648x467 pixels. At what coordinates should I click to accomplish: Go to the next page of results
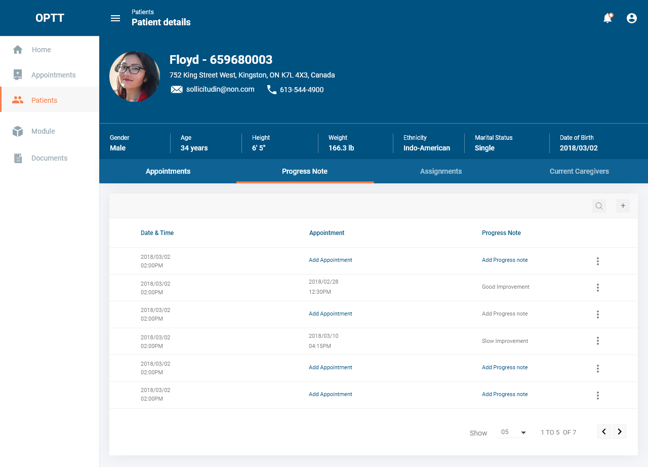click(x=620, y=432)
